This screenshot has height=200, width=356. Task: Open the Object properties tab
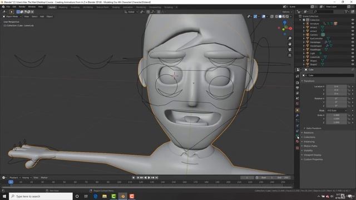[298, 110]
